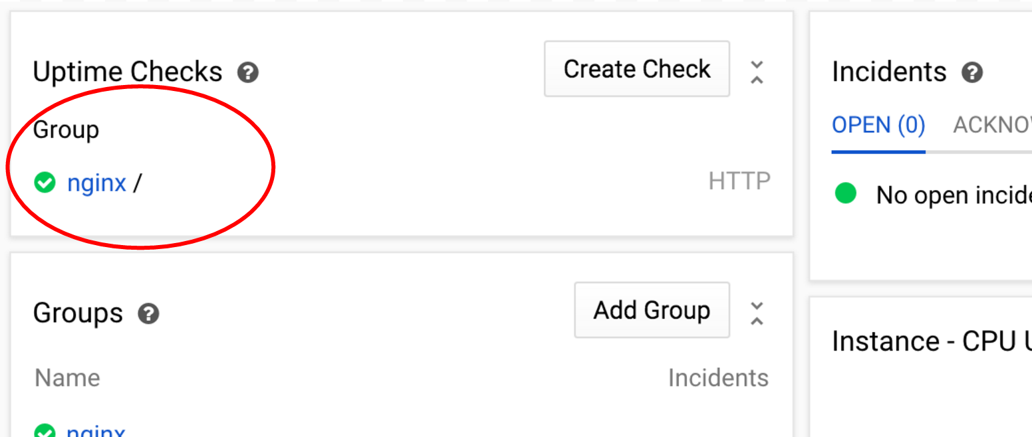
Task: Open the nginx group link in Groups
Action: (x=96, y=432)
